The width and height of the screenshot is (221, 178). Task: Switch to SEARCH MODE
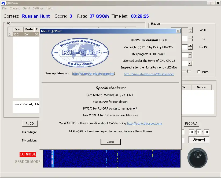pos(28,162)
